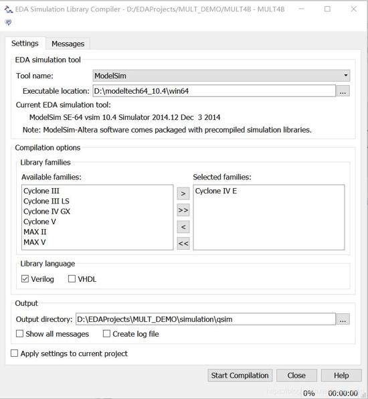Switch to the Messages tab
The height and width of the screenshot is (399, 368).
click(68, 44)
